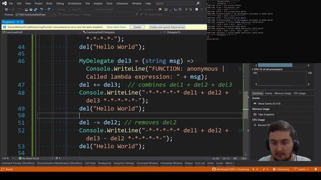Switch to the Events diagnostics tab

[268, 93]
